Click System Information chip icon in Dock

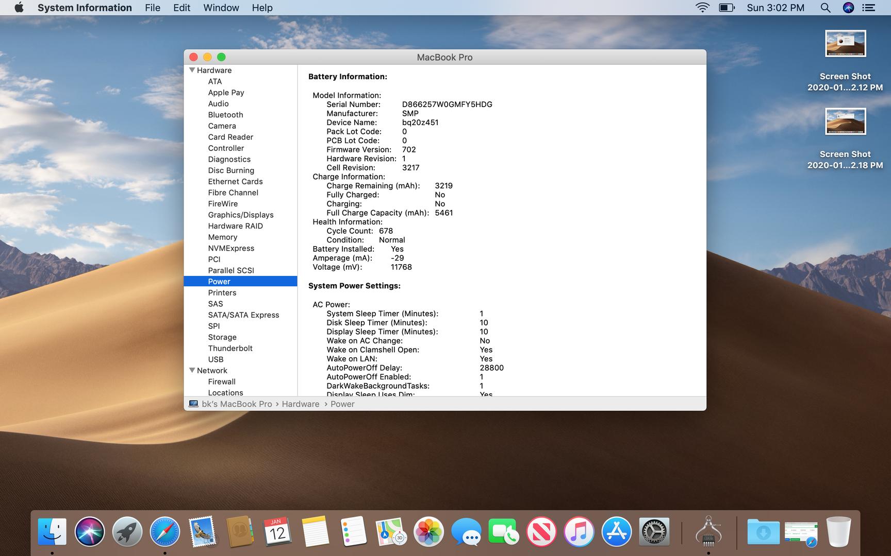[708, 531]
